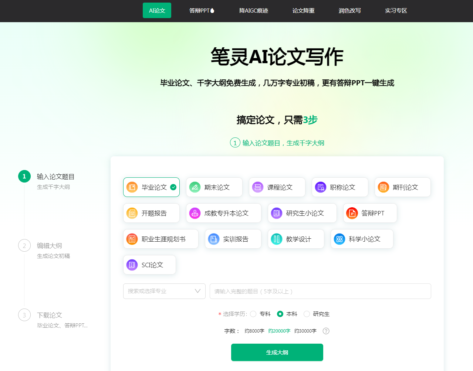Select the 职称论文 paper type card

(x=340, y=187)
